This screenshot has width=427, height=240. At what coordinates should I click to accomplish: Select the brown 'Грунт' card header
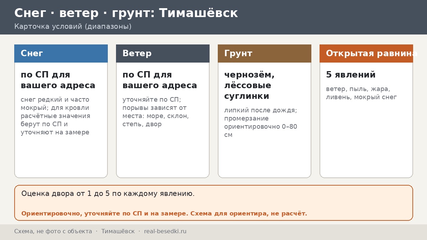[x=264, y=53]
